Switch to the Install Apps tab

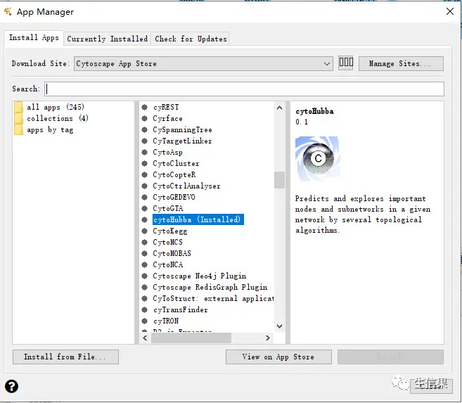click(34, 38)
